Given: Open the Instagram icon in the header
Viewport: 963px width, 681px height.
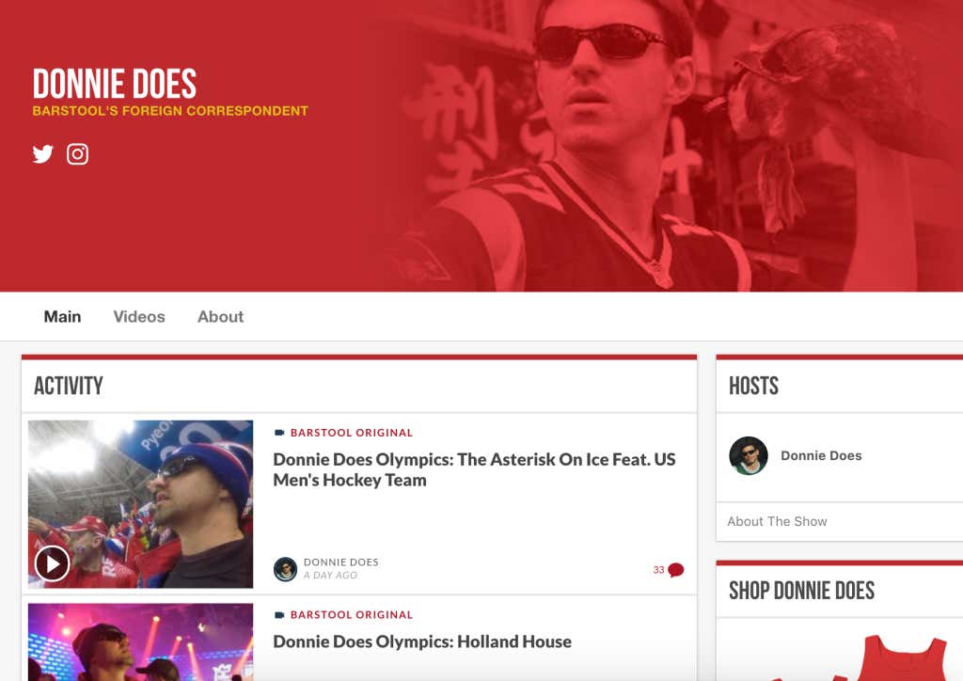Looking at the screenshot, I should 77,153.
